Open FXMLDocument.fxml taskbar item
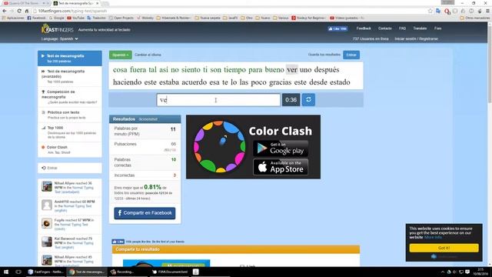Viewport: 492px width, 277px height. (x=169, y=272)
